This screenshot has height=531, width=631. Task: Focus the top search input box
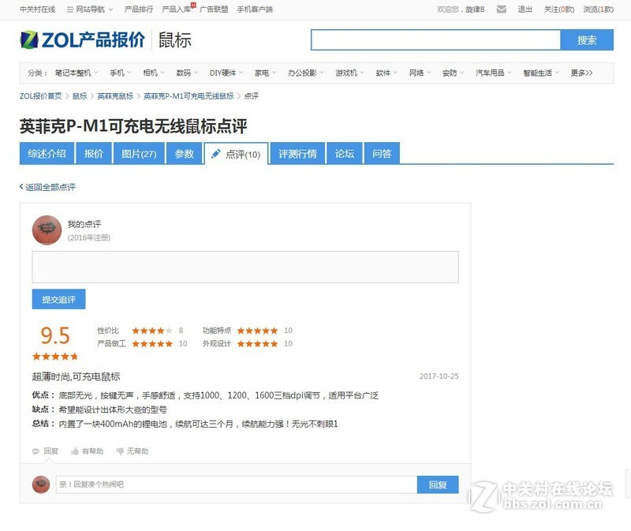pos(436,40)
